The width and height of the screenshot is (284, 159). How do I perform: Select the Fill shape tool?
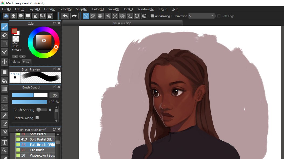(x=5, y=72)
